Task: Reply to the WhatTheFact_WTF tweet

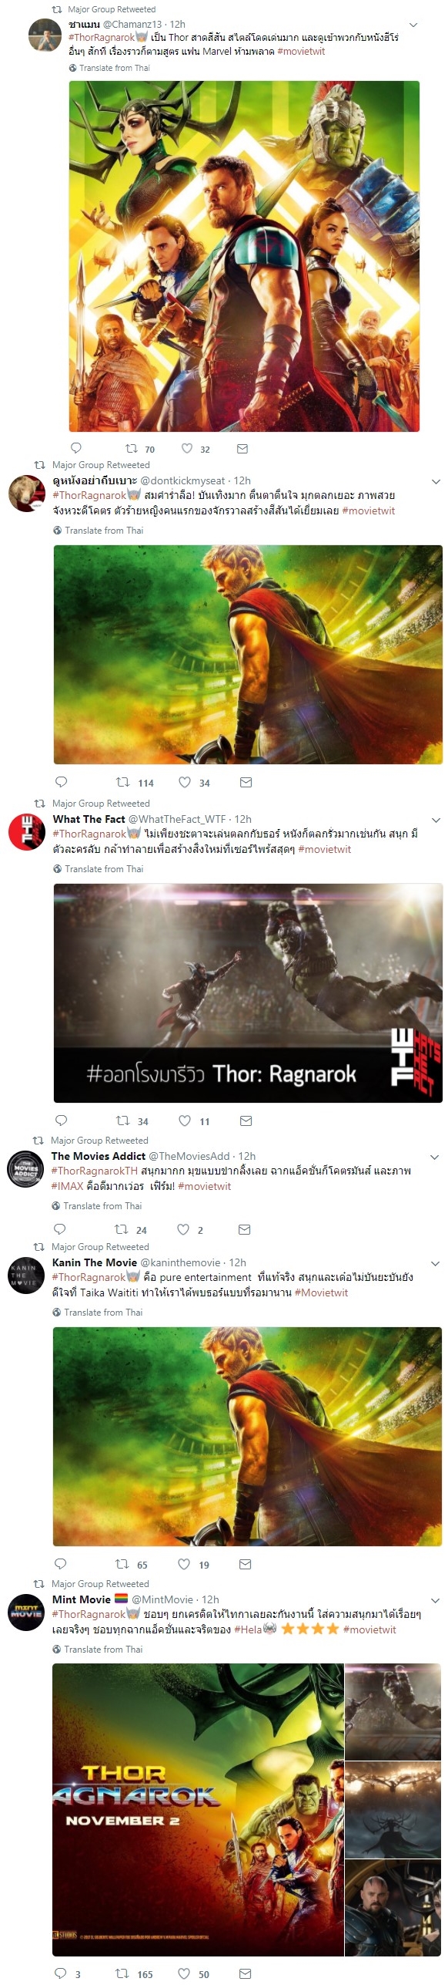Action: (x=62, y=1120)
